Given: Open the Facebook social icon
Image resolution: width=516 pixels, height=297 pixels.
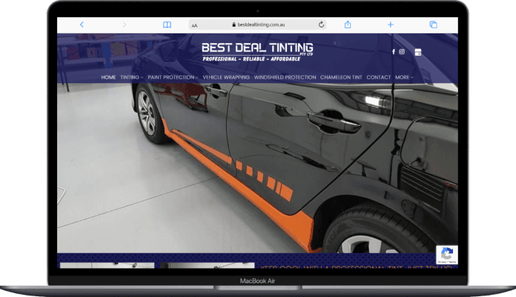Looking at the screenshot, I should [394, 52].
